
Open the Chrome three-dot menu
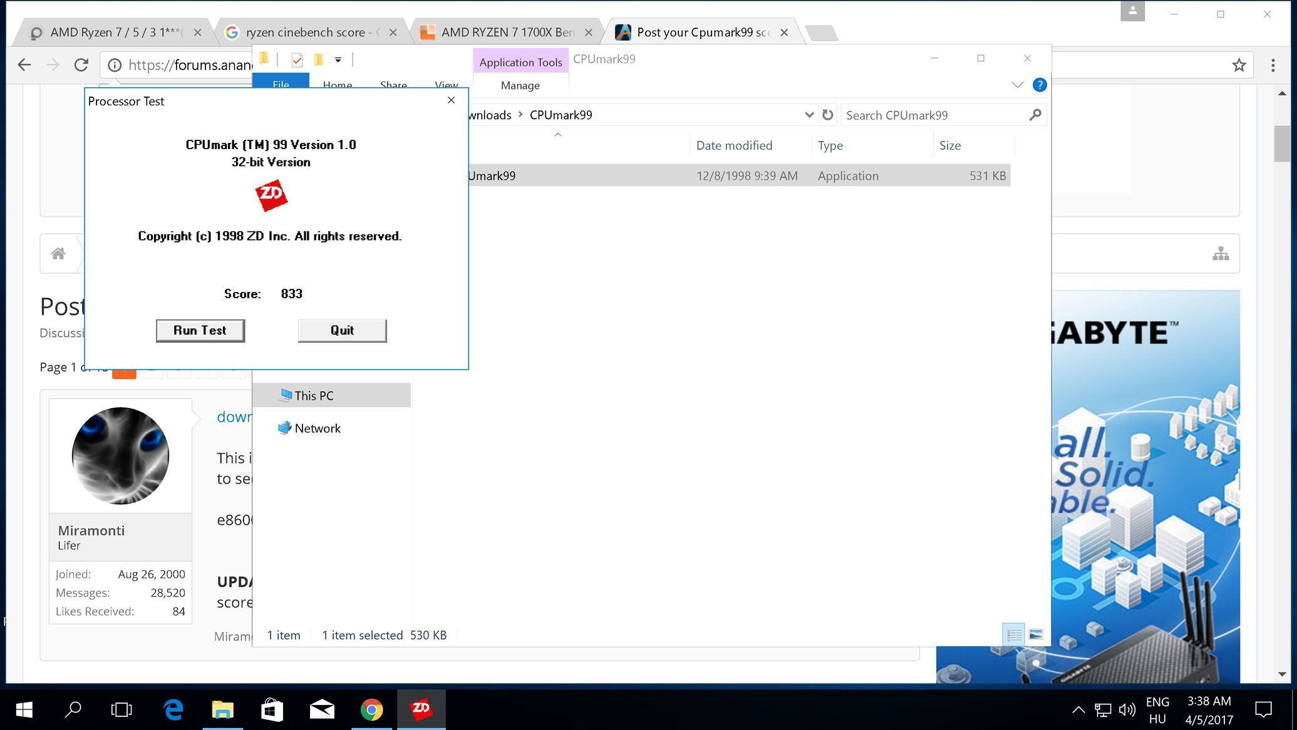tap(1273, 65)
